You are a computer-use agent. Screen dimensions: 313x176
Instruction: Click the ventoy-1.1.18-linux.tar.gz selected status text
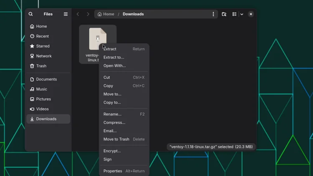(x=211, y=147)
